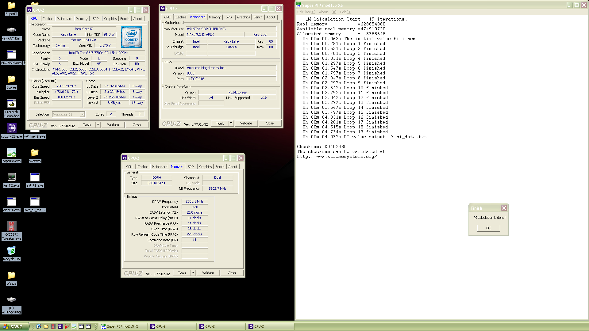Select ERAMSPI.exe desktop icon
The image size is (589, 331).
click(x=11, y=58)
